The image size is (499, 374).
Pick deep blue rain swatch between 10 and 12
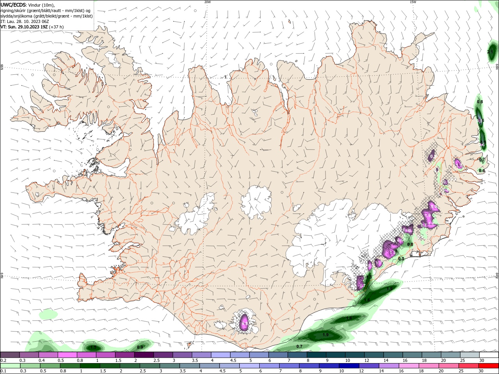coord(348,366)
